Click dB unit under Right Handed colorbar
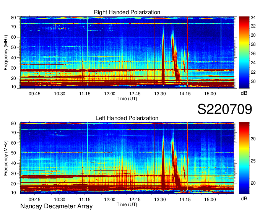This screenshot has width=260, height=211. [244, 93]
